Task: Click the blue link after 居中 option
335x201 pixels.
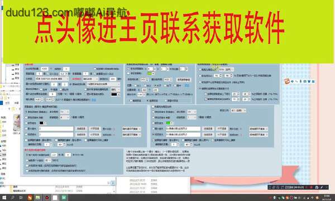Action: point(186,85)
